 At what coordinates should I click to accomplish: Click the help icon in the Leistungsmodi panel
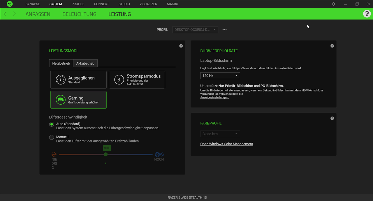tap(181, 46)
